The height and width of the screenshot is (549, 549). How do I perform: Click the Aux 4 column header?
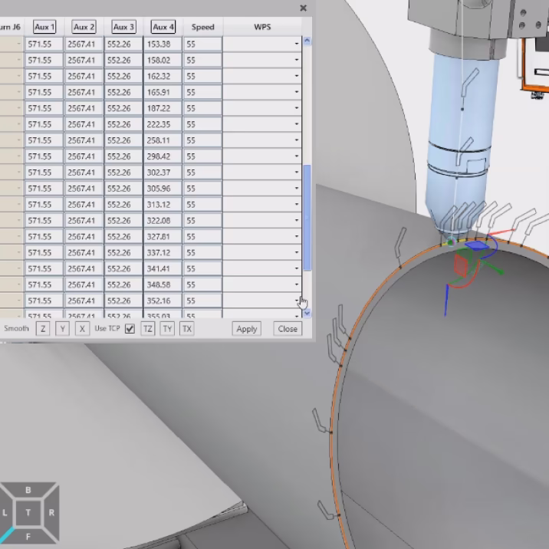(163, 27)
